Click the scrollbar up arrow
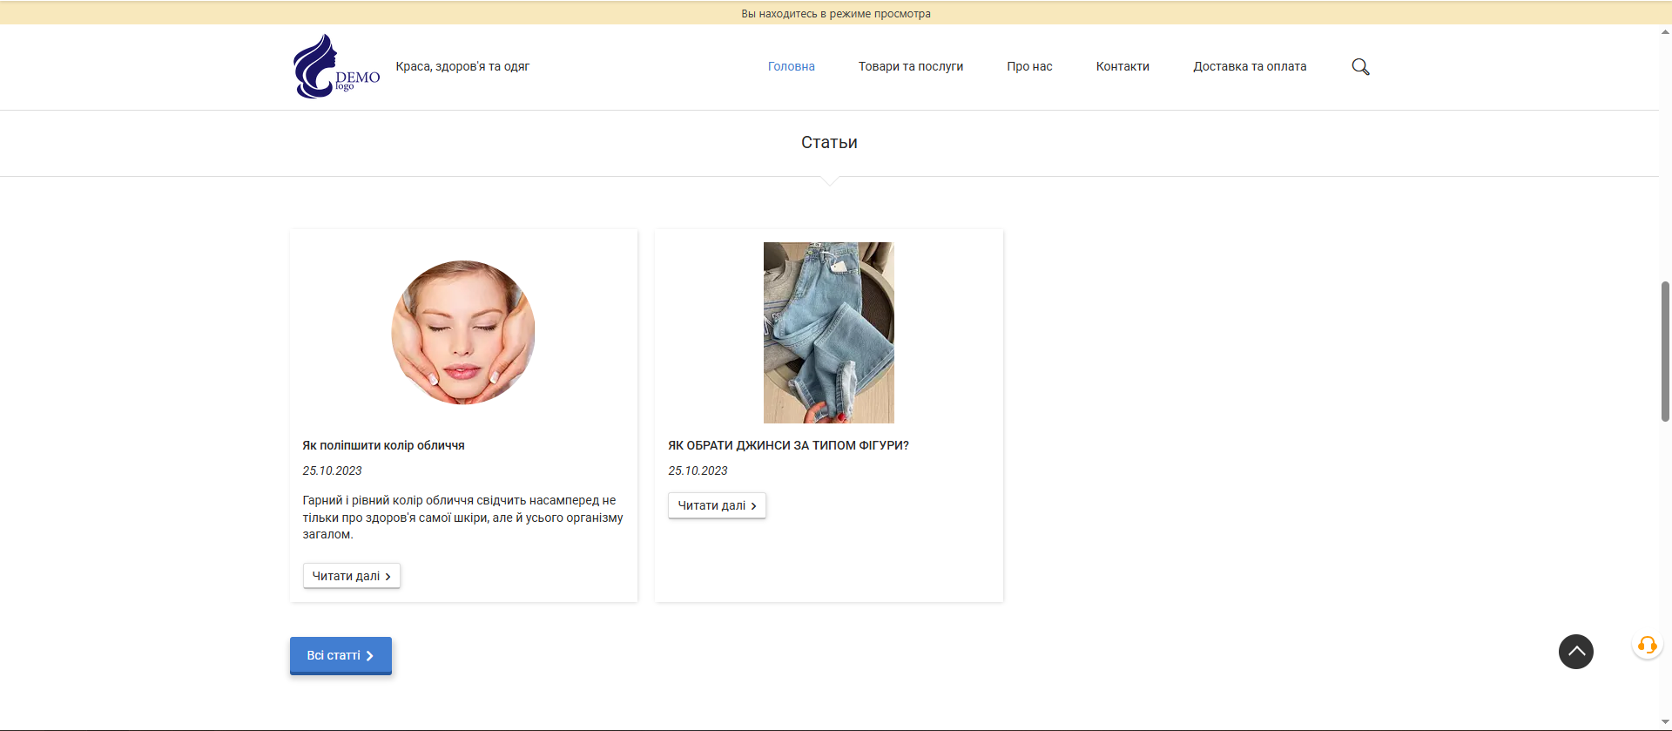1672x731 pixels. coord(1665,32)
